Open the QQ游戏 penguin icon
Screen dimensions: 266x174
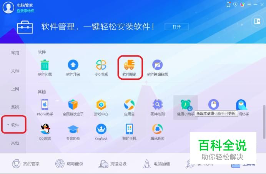(x=45, y=132)
